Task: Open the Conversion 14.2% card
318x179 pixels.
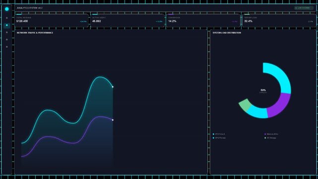Action: 203,20
